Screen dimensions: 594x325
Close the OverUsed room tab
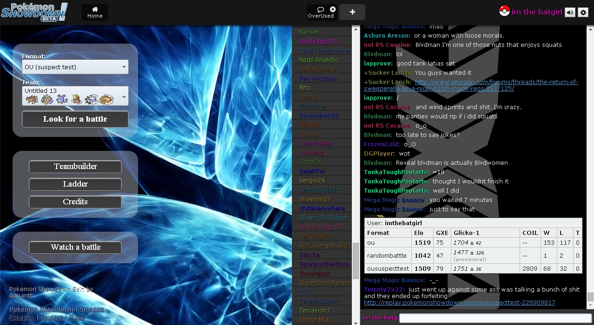pyautogui.click(x=333, y=9)
